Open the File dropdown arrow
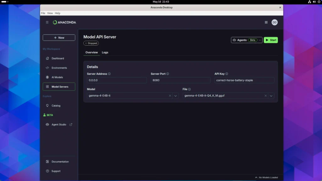Viewport: 322px width, 181px height. 271,96
